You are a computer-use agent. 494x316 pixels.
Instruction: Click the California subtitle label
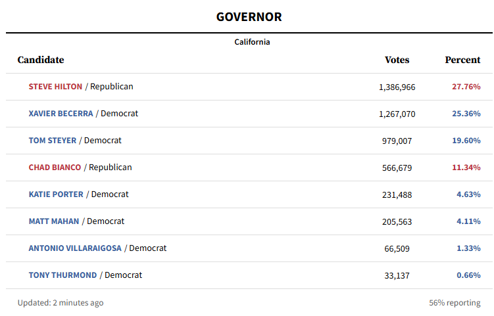pos(252,42)
